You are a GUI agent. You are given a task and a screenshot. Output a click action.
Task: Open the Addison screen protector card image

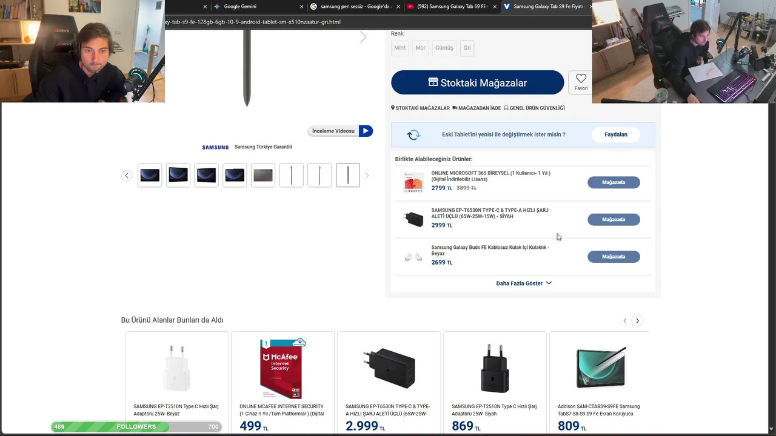(601, 368)
